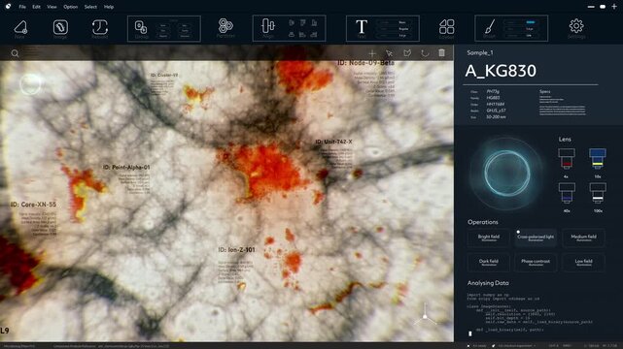Click the glowing circular focus dial
This screenshot has width=623, height=349.
coord(506,174)
